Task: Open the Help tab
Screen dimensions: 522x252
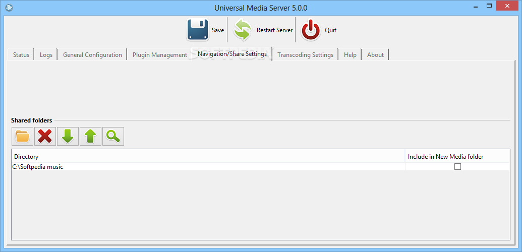Action: coord(350,55)
